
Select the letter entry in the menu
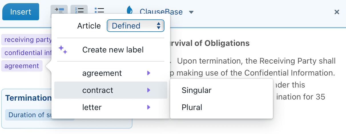[x=111, y=107]
